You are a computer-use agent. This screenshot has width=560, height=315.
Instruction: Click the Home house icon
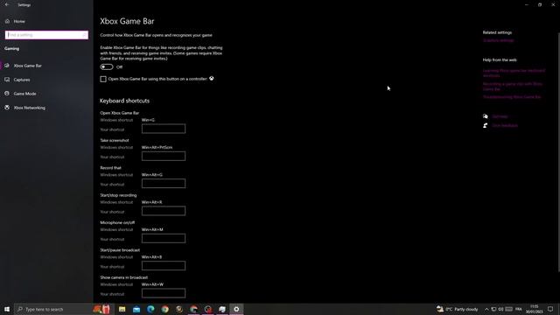[x=7, y=21]
